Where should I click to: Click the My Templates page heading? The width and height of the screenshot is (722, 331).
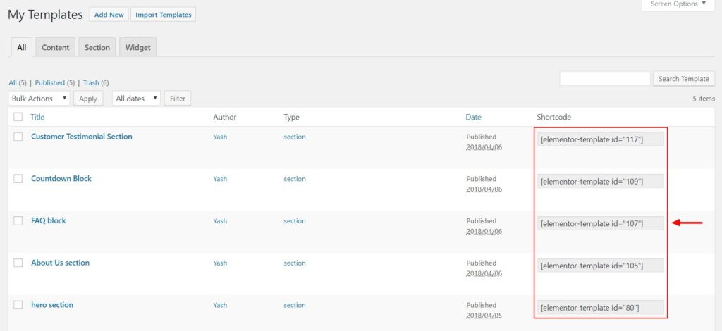pyautogui.click(x=45, y=15)
